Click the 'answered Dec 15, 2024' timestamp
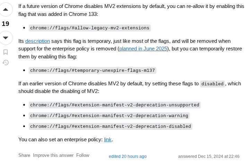Image resolution: width=251 pixels, height=162 pixels. pyautogui.click(x=209, y=156)
